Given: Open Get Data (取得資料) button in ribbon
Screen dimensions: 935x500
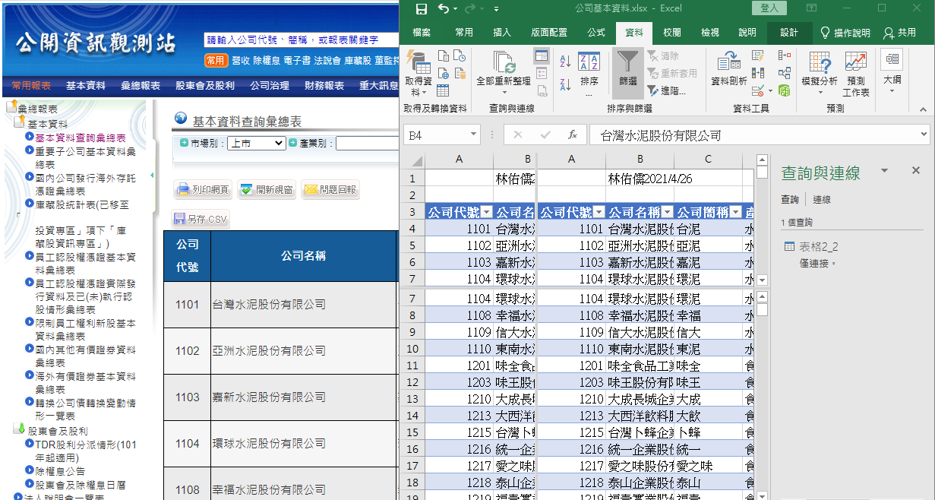Looking at the screenshot, I should pyautogui.click(x=419, y=74).
